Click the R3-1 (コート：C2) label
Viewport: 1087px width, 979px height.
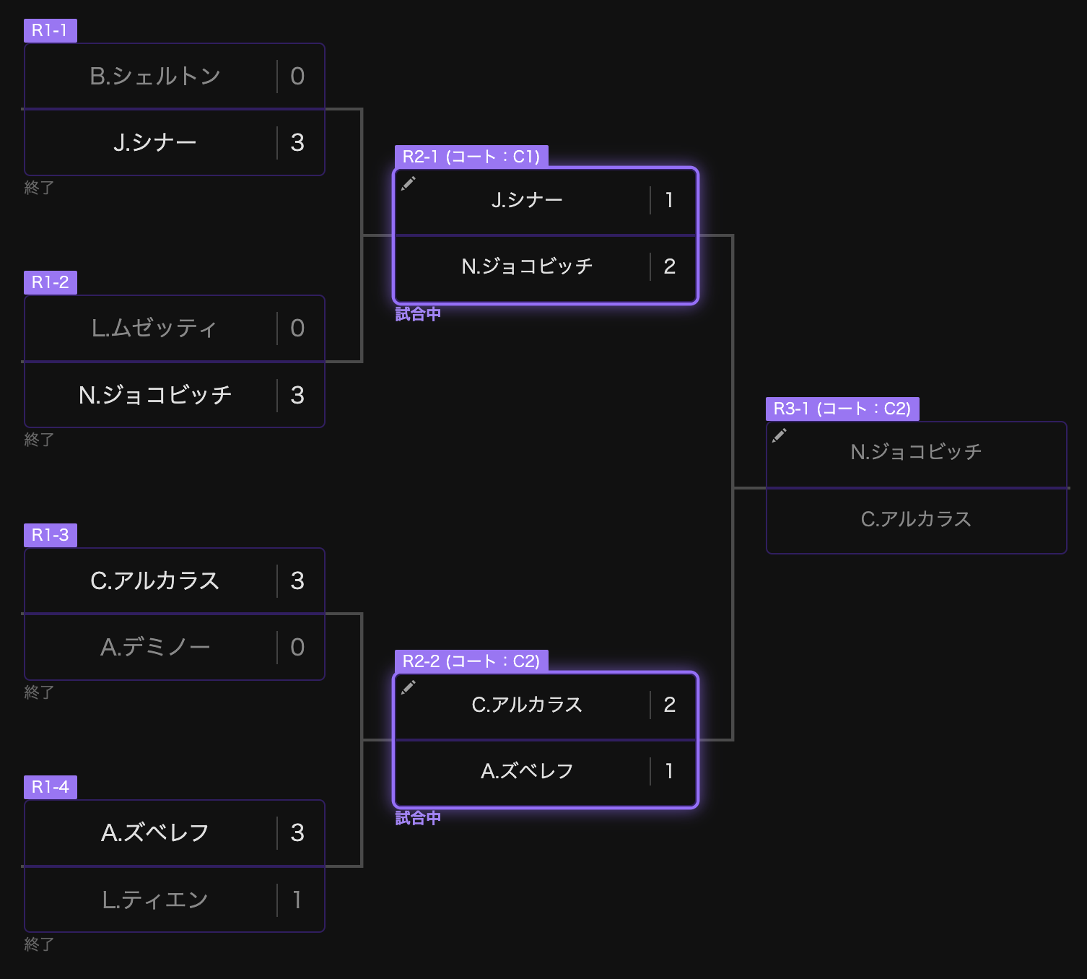coord(842,409)
